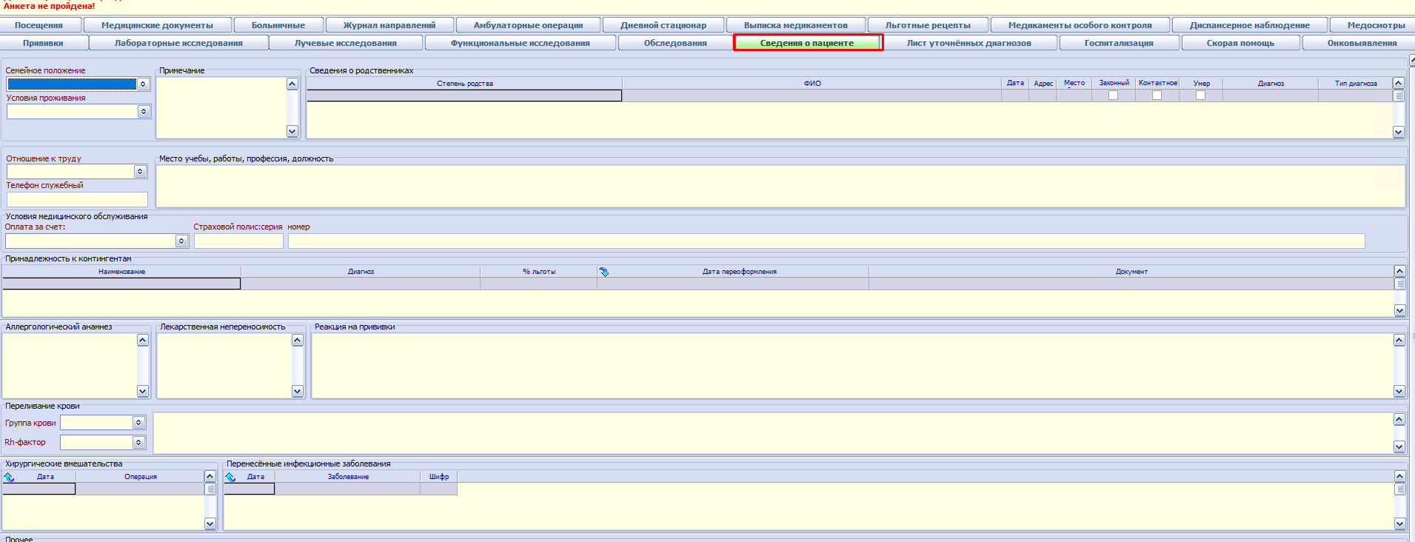
Task: Click the Документ column header
Action: pos(1131,272)
